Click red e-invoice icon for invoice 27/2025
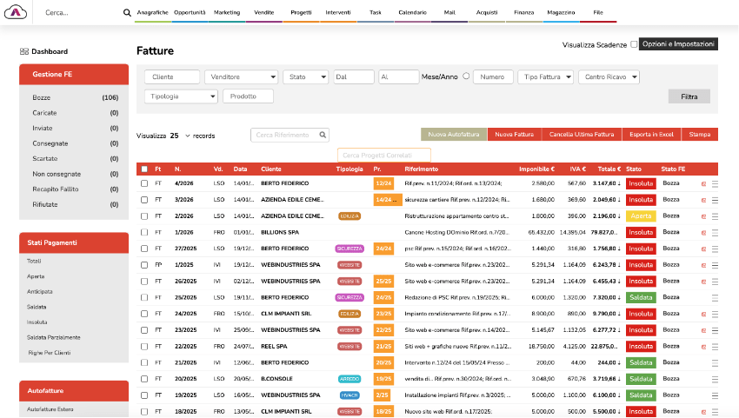 (x=704, y=249)
